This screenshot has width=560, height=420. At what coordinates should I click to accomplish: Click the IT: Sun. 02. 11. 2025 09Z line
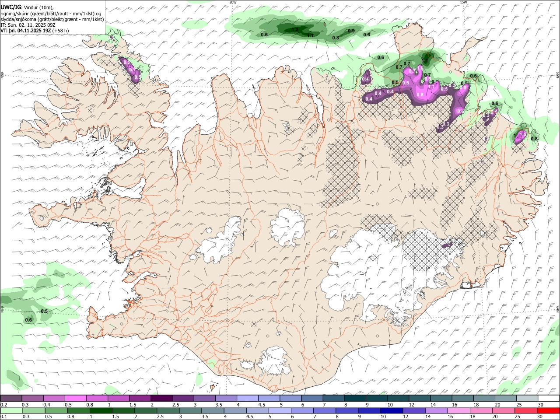tap(28, 25)
